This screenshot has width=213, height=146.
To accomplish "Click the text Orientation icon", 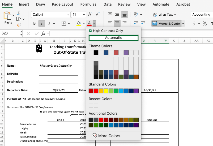I will [x=136, y=14].
